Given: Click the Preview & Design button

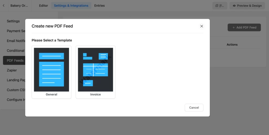Looking at the screenshot, I should (x=247, y=6).
